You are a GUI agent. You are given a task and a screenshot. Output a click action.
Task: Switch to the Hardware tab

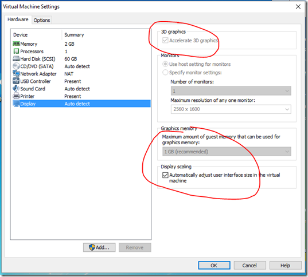(x=18, y=19)
